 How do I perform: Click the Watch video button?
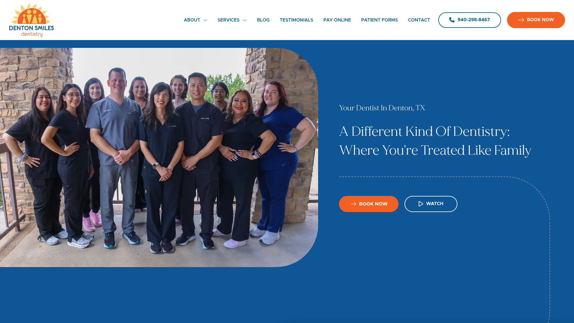431,204
